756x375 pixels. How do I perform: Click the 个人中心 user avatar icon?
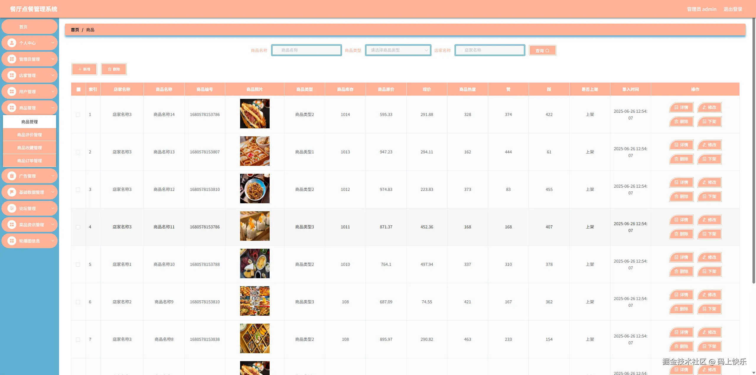(x=12, y=43)
